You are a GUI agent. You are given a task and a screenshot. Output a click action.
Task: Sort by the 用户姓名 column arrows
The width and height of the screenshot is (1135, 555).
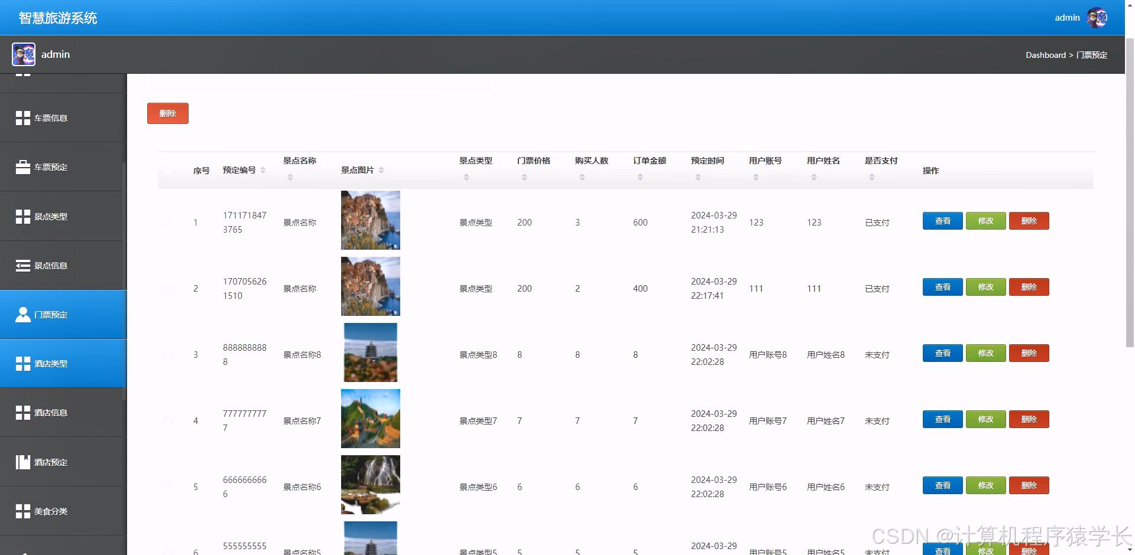(x=814, y=177)
